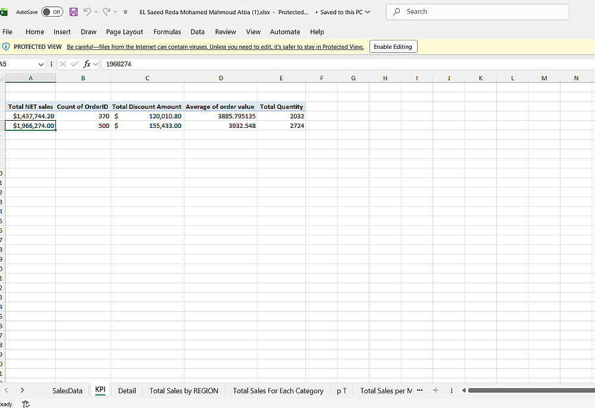The height and width of the screenshot is (408, 595).
Task: Switch to Total Sales For Each Category sheet
Action: pyautogui.click(x=278, y=391)
